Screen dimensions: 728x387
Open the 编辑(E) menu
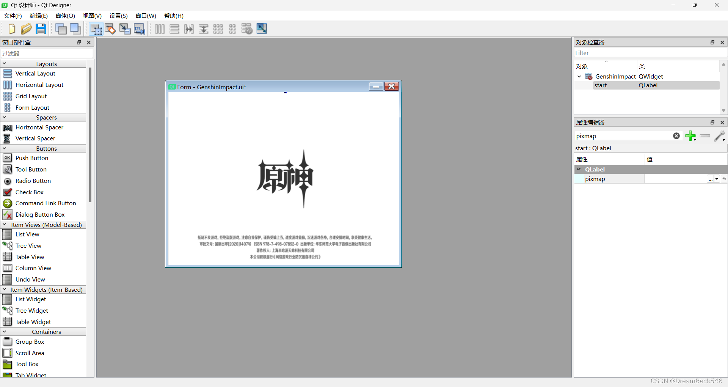39,16
